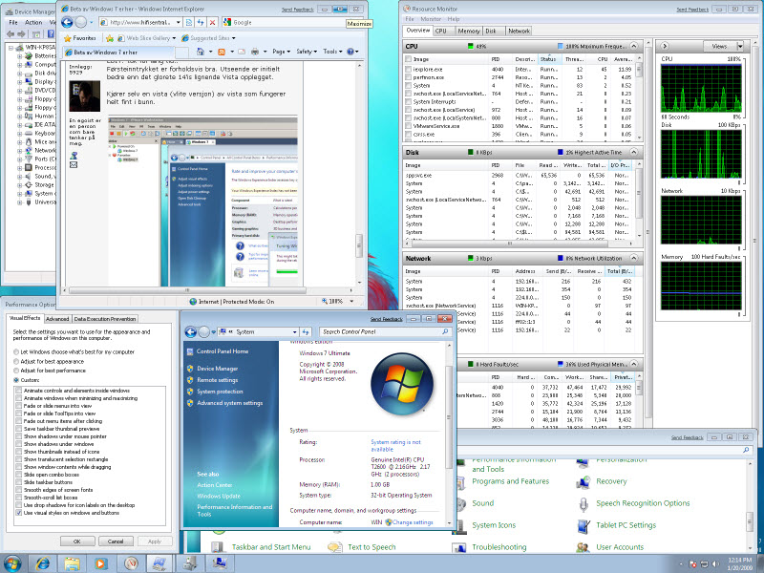Screen dimensions: 764x573
Task: Click OK in Performance Options
Action: tap(77, 541)
